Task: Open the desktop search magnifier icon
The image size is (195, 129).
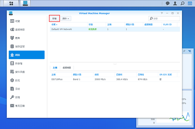Action: [183, 3]
